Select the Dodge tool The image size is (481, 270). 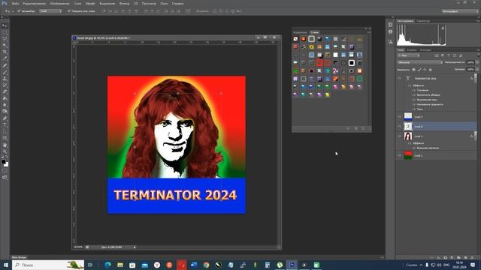pyautogui.click(x=5, y=112)
